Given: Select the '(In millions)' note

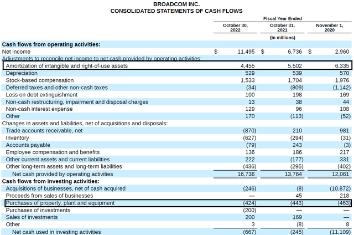Looking at the screenshot, I should (x=283, y=38).
